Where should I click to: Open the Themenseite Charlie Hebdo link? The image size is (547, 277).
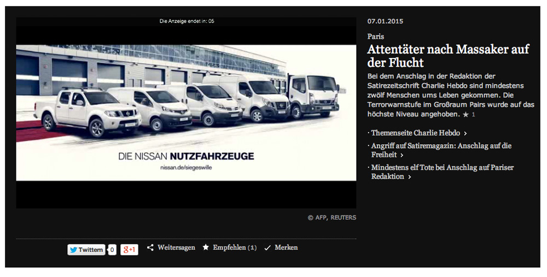point(416,133)
